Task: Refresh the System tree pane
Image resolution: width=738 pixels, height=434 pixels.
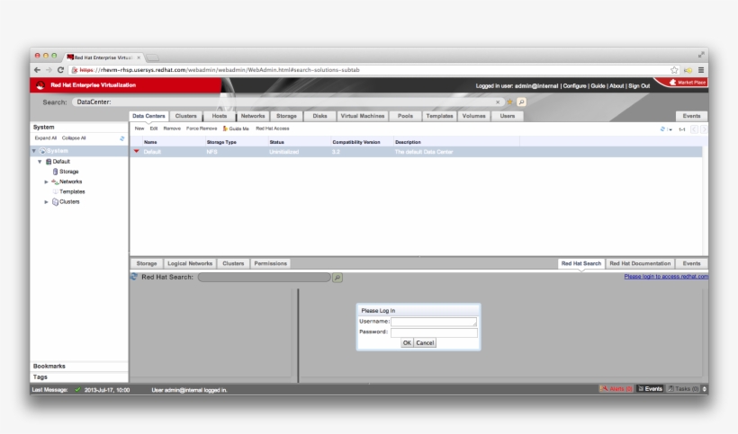Action: point(121,138)
